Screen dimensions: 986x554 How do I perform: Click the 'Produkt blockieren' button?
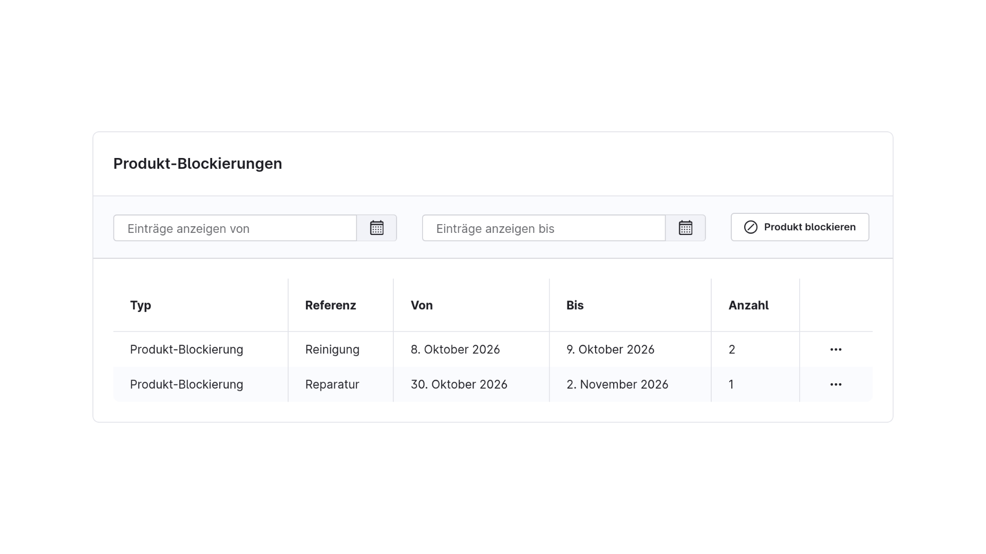click(x=800, y=227)
